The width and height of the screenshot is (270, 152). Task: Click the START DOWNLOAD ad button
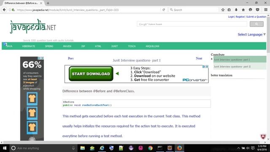[x=91, y=74]
